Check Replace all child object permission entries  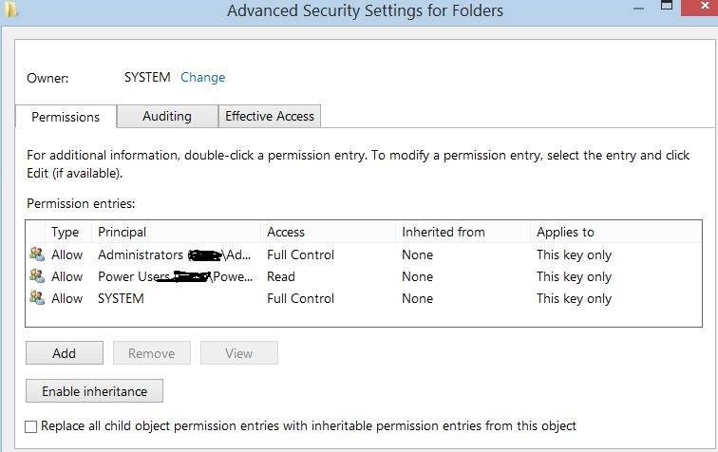[31, 426]
